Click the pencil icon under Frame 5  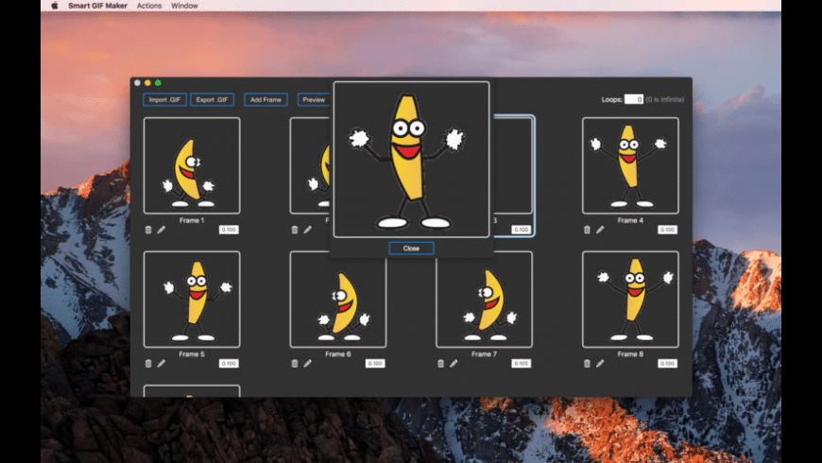[x=161, y=363]
